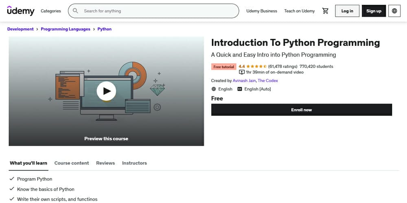Open Udemy Business link
This screenshot has width=407, height=203.
pyautogui.click(x=262, y=11)
